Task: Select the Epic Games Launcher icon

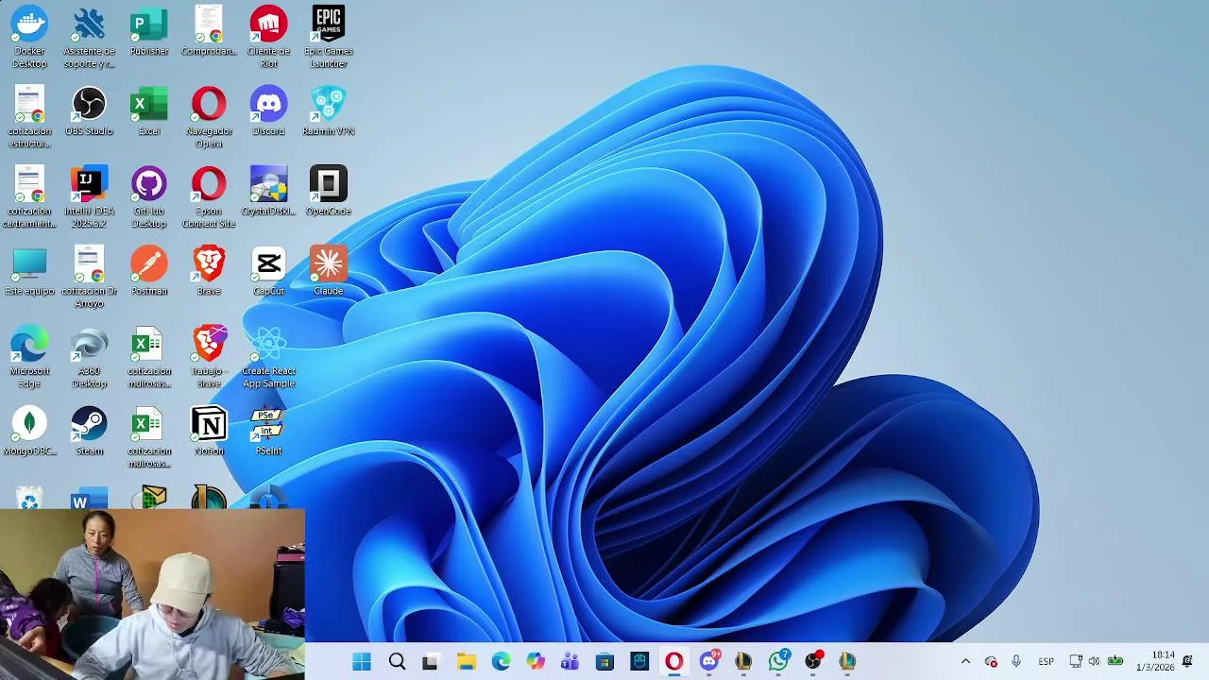Action: click(x=329, y=38)
